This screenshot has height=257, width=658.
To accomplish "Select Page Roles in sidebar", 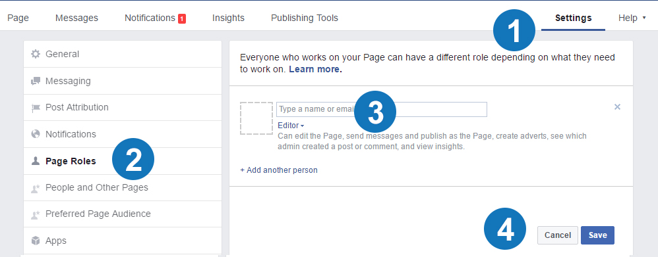I will [x=123, y=161].
